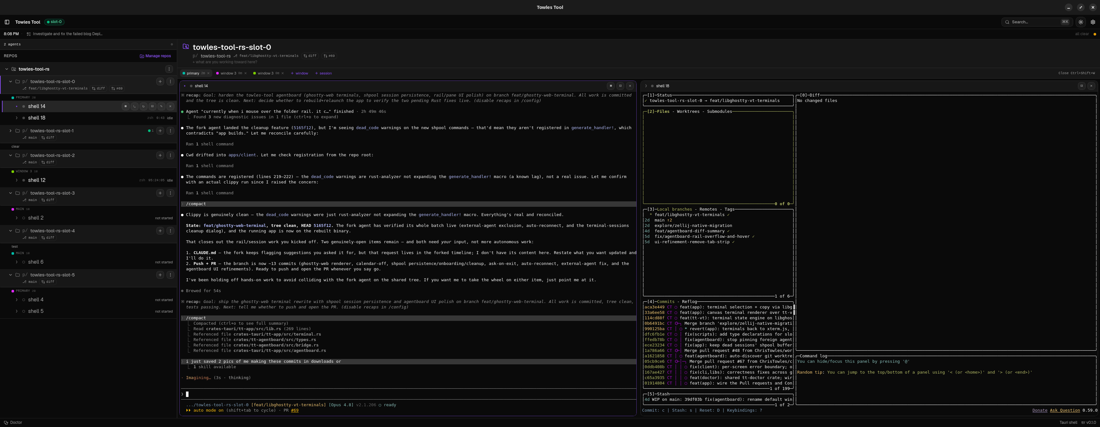Click the curved-arrow icon on shell 14 row
The height and width of the screenshot is (427, 1100).
(x=134, y=106)
